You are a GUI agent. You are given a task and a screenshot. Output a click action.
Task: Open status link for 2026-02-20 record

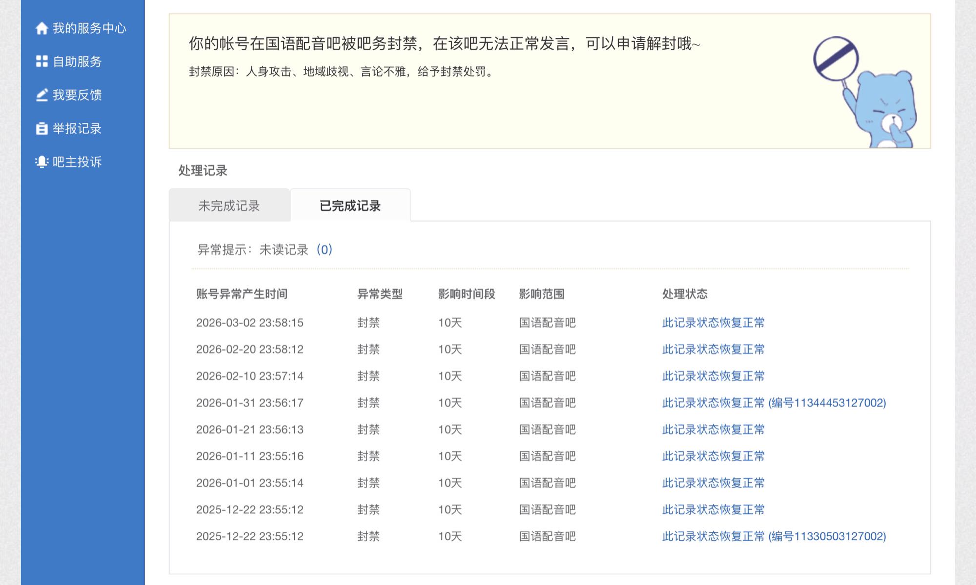pos(713,350)
